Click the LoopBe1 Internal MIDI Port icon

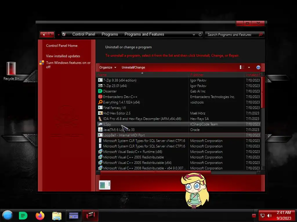tap(100, 135)
